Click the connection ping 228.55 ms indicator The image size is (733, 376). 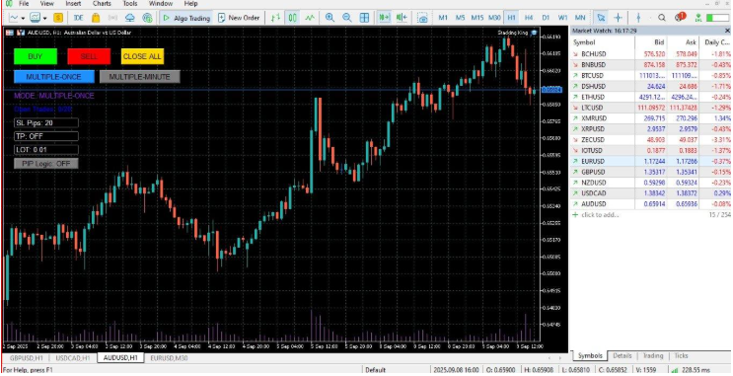click(690, 369)
